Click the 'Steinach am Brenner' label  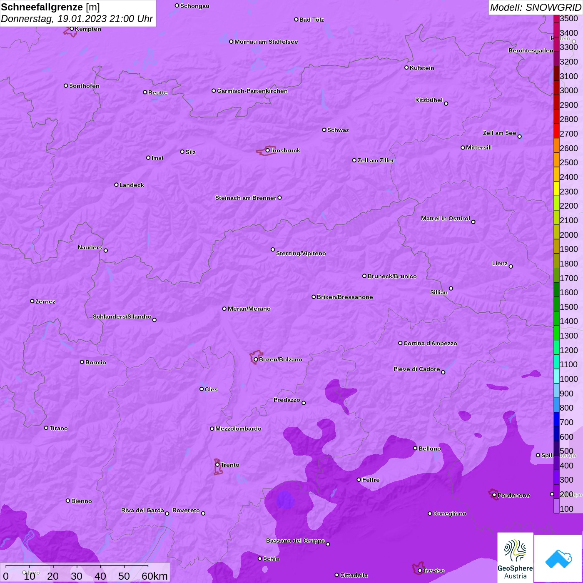(x=246, y=198)
